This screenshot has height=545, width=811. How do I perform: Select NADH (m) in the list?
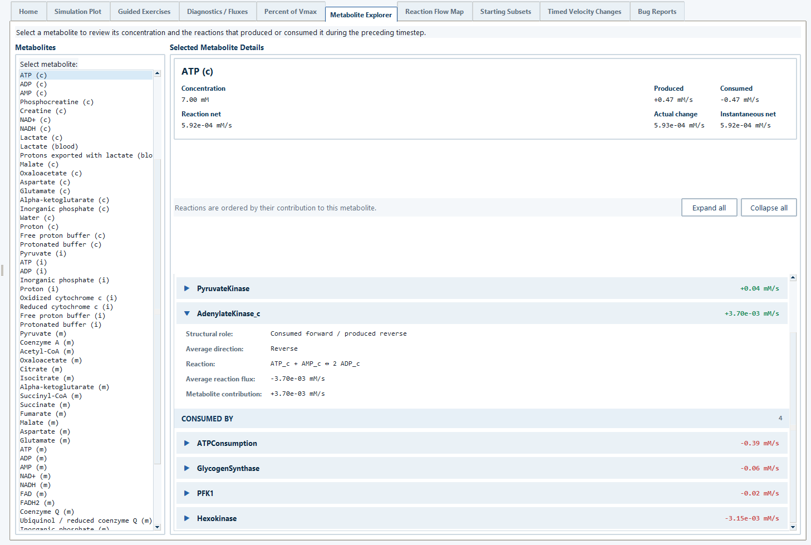[86, 485]
